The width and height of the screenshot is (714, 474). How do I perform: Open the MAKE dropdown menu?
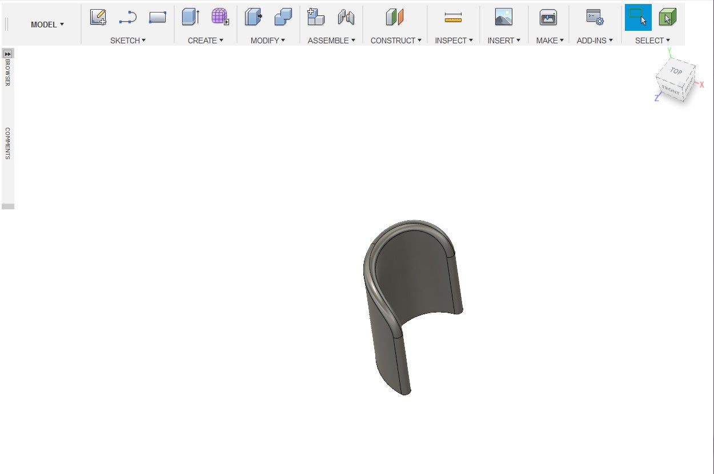[550, 40]
